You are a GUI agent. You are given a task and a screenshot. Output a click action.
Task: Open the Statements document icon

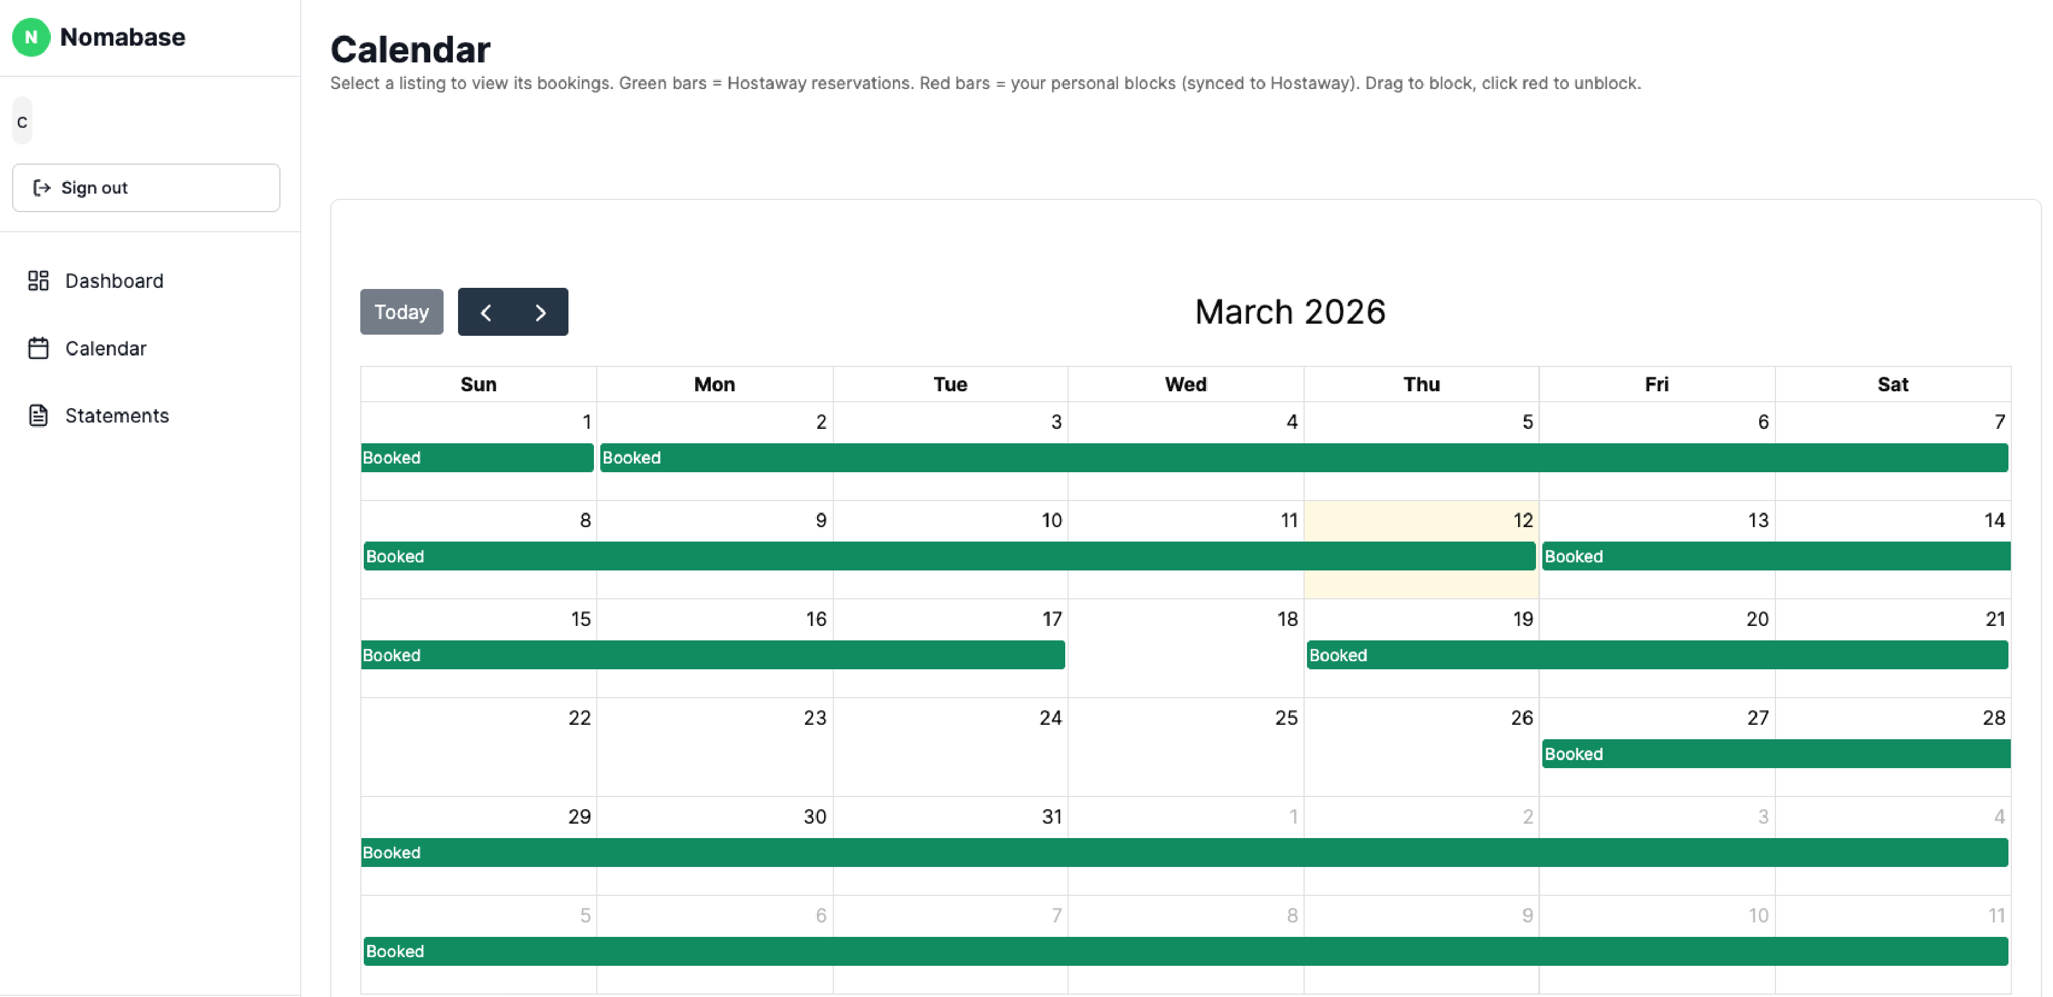(38, 415)
